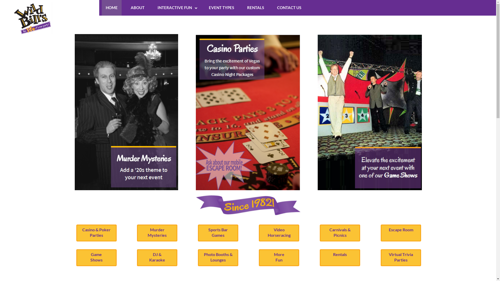The height and width of the screenshot is (281, 500).
Task: Select the Sports Bar Games button
Action: [218, 233]
